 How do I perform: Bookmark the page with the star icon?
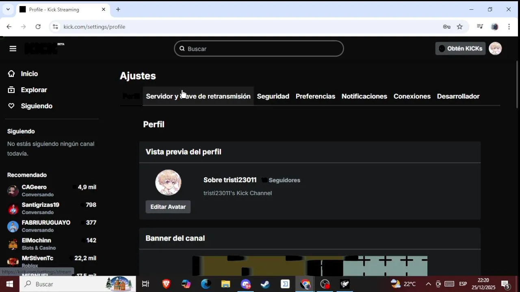point(460,27)
